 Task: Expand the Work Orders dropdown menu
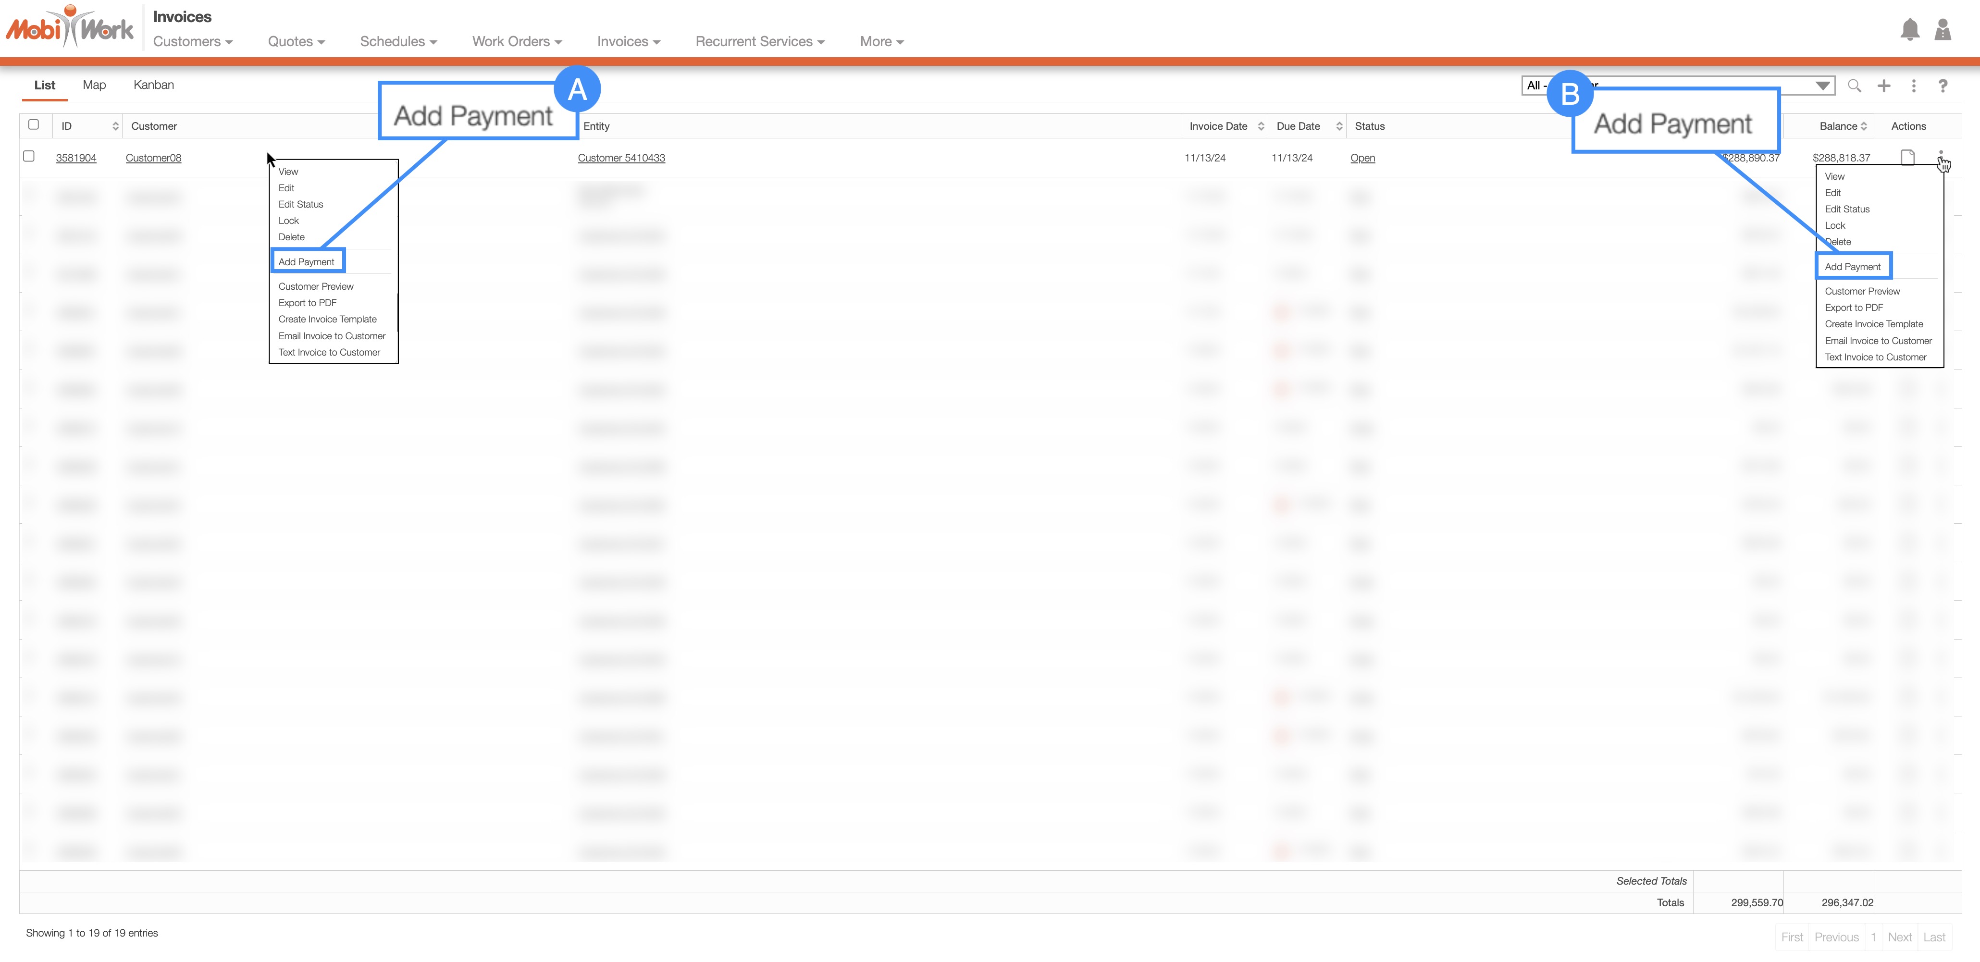517,41
